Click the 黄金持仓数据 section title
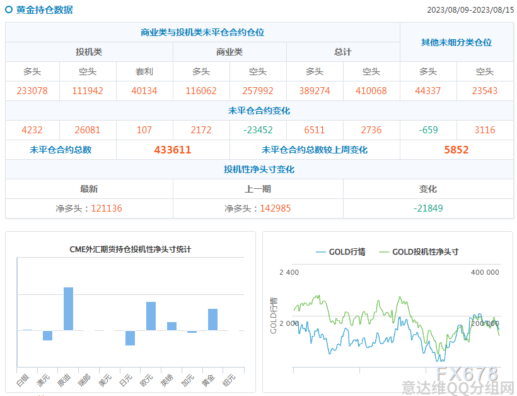The width and height of the screenshot is (517, 396). coord(45,10)
